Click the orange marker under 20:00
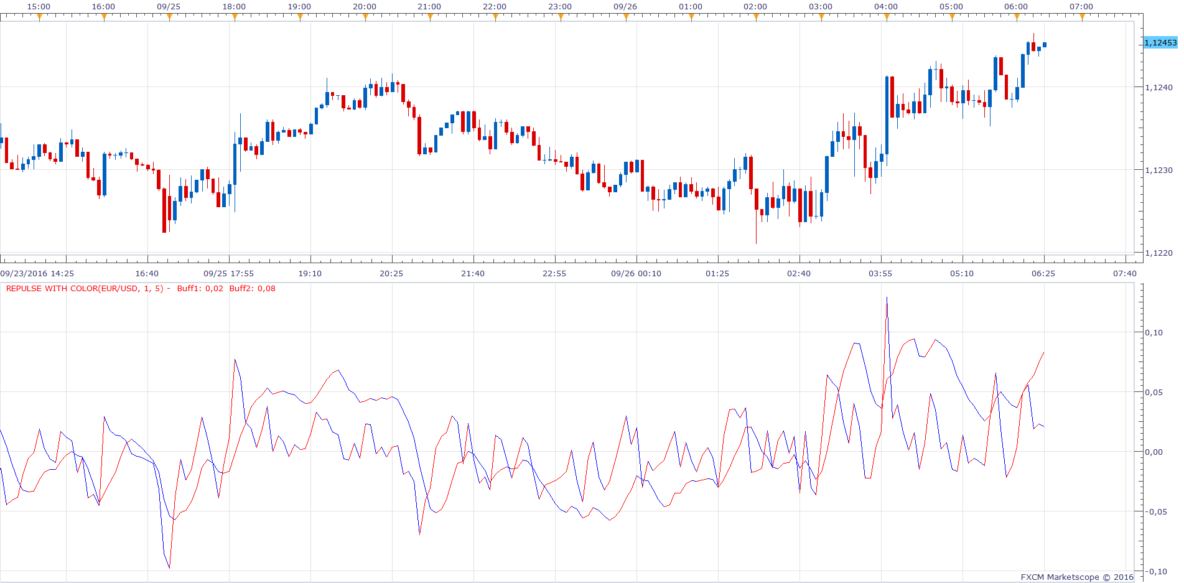1184x583 pixels. [365, 17]
